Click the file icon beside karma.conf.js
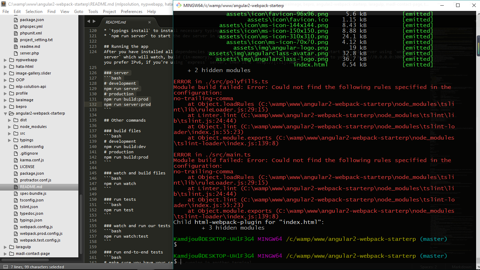 (x=15, y=160)
